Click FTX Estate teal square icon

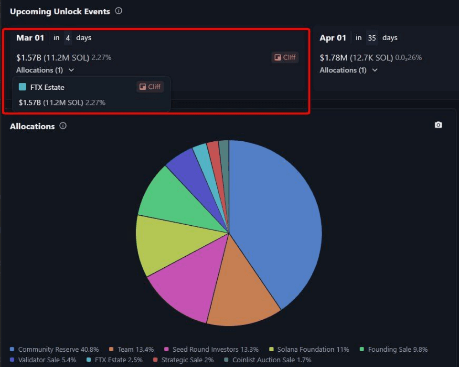click(22, 87)
